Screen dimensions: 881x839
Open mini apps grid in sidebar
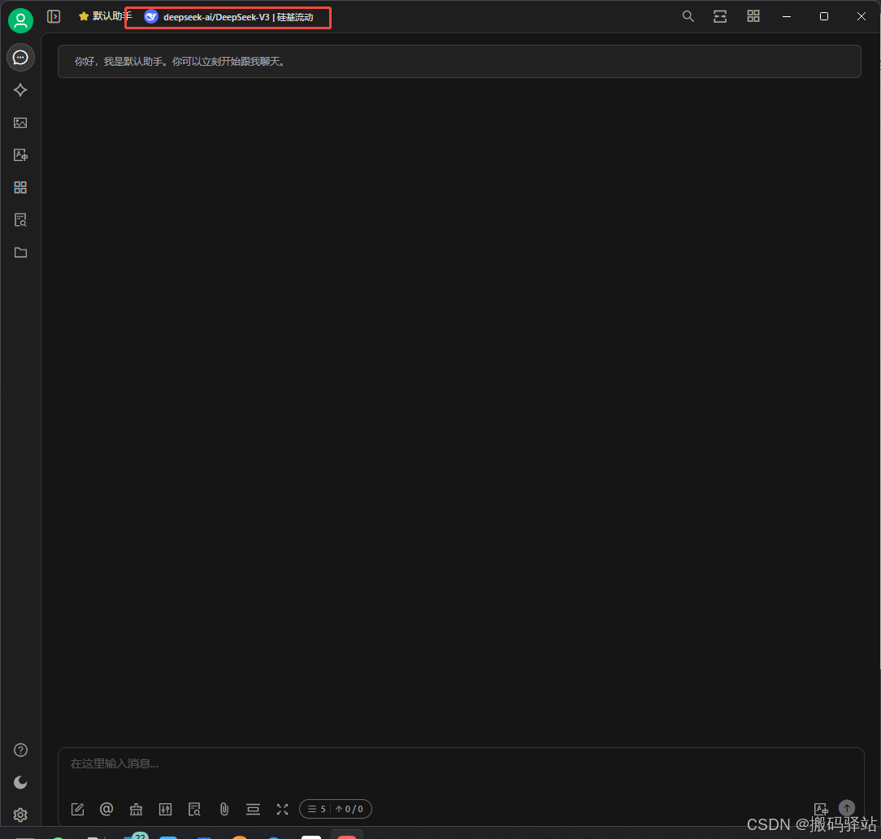coord(21,188)
